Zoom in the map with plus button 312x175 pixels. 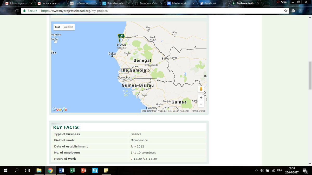click(201, 98)
